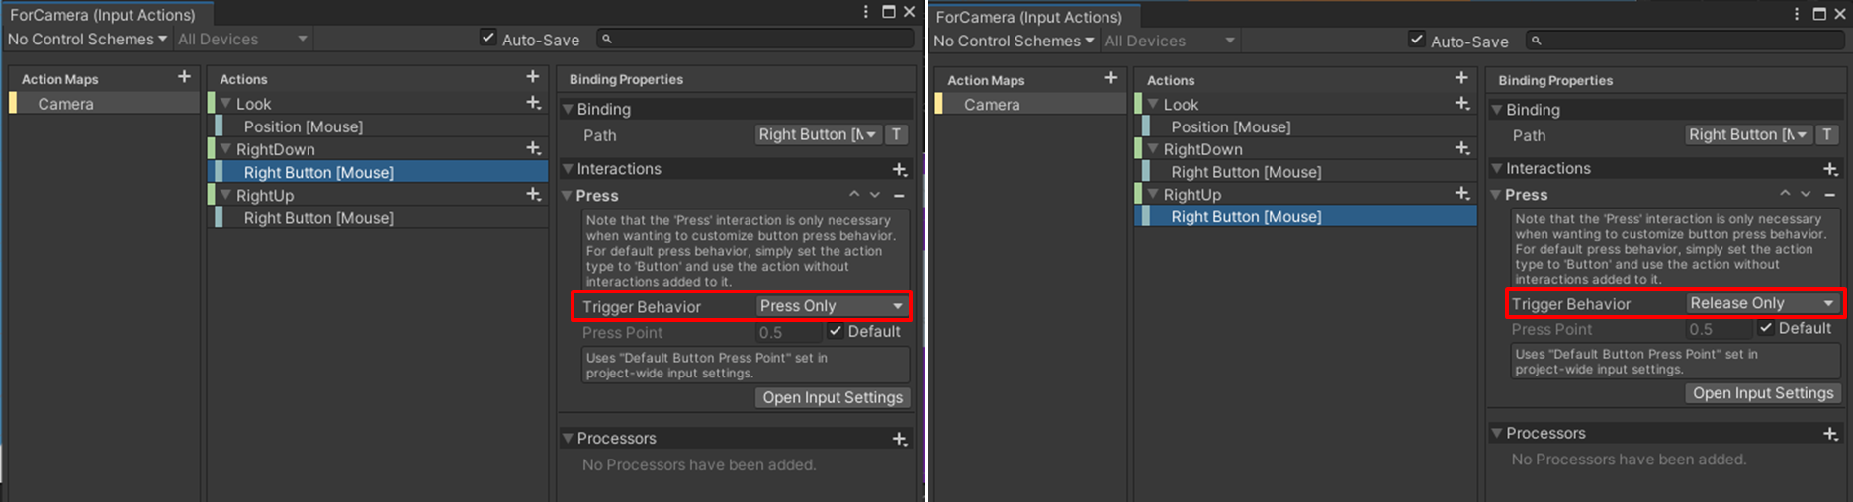1853x502 pixels.
Task: Move Press interaction up in right window
Action: click(1785, 194)
